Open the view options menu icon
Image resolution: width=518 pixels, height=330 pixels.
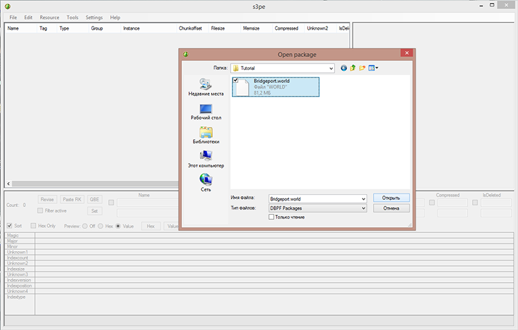click(374, 68)
